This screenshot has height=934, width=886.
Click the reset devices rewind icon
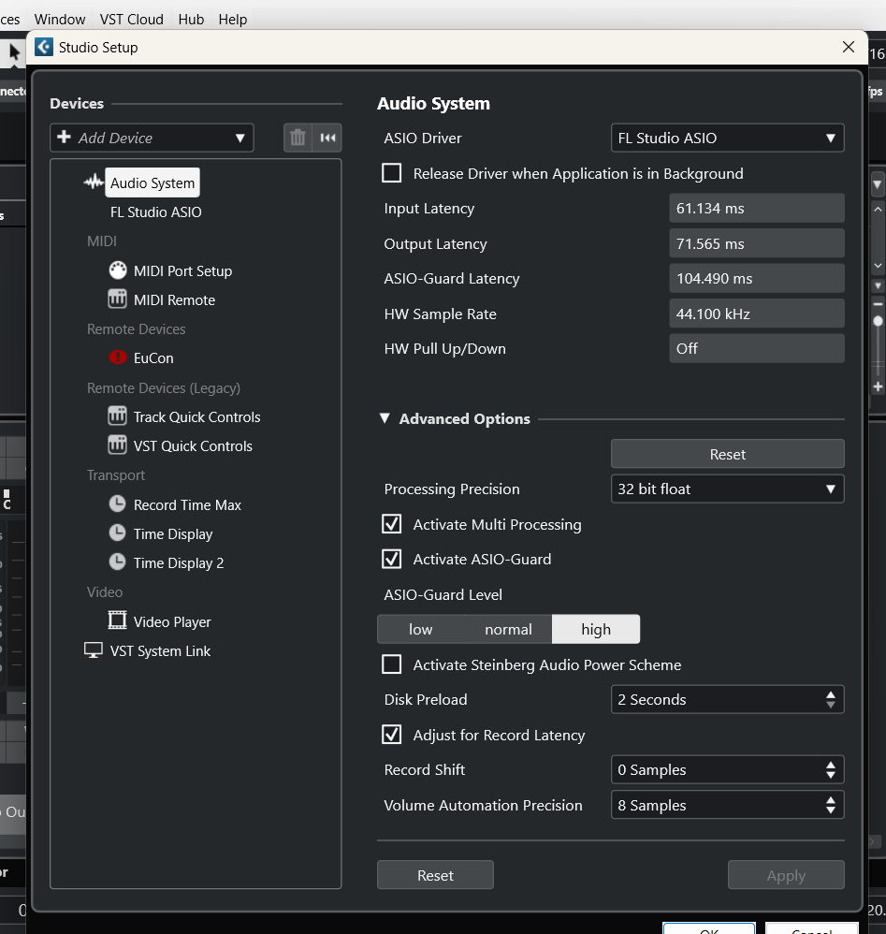(x=327, y=139)
